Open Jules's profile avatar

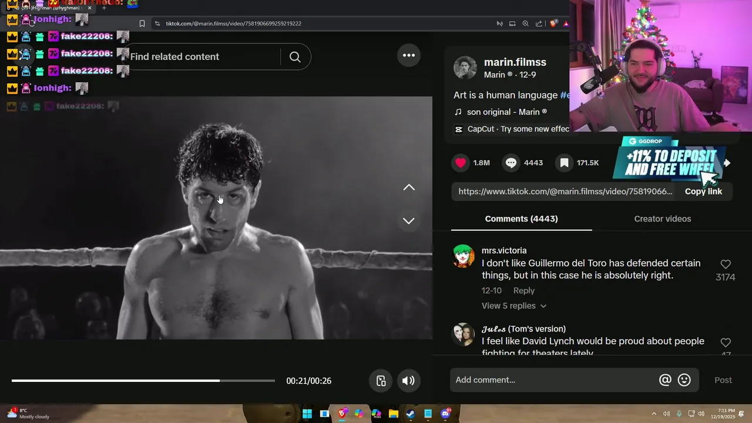point(464,334)
